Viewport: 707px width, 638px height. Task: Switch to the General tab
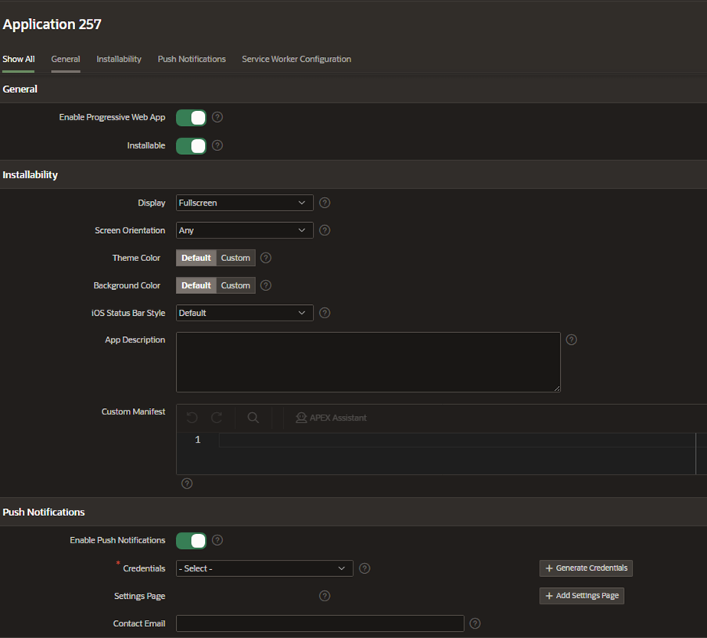(x=66, y=59)
